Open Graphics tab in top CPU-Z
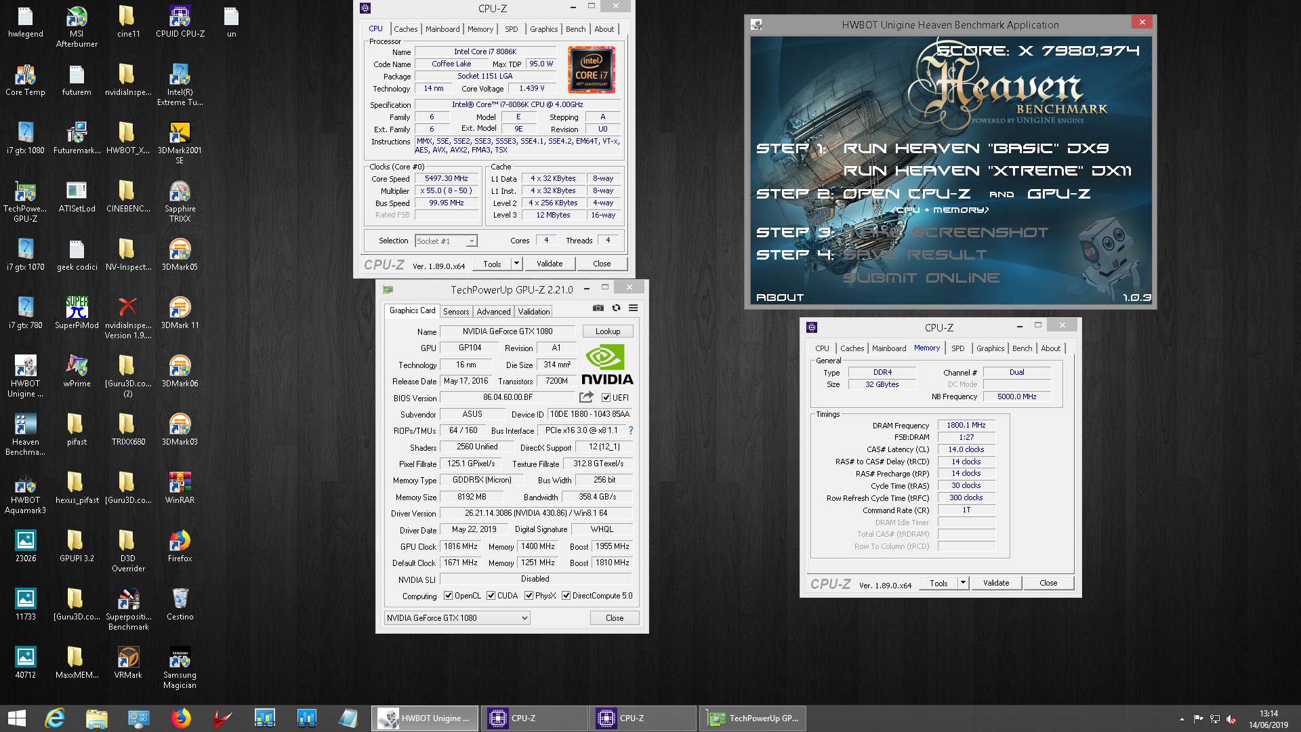Screen dimensions: 1301x732 point(543,29)
